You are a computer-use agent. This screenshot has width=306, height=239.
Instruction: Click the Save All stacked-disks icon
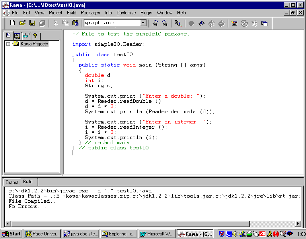[42, 23]
